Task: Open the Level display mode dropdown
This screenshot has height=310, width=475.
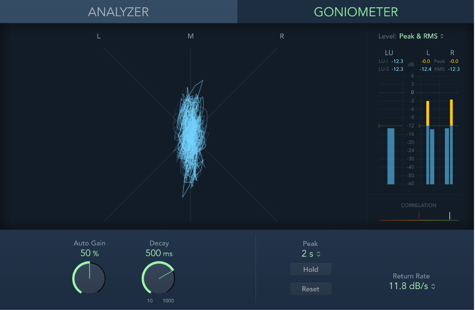Action: point(419,36)
